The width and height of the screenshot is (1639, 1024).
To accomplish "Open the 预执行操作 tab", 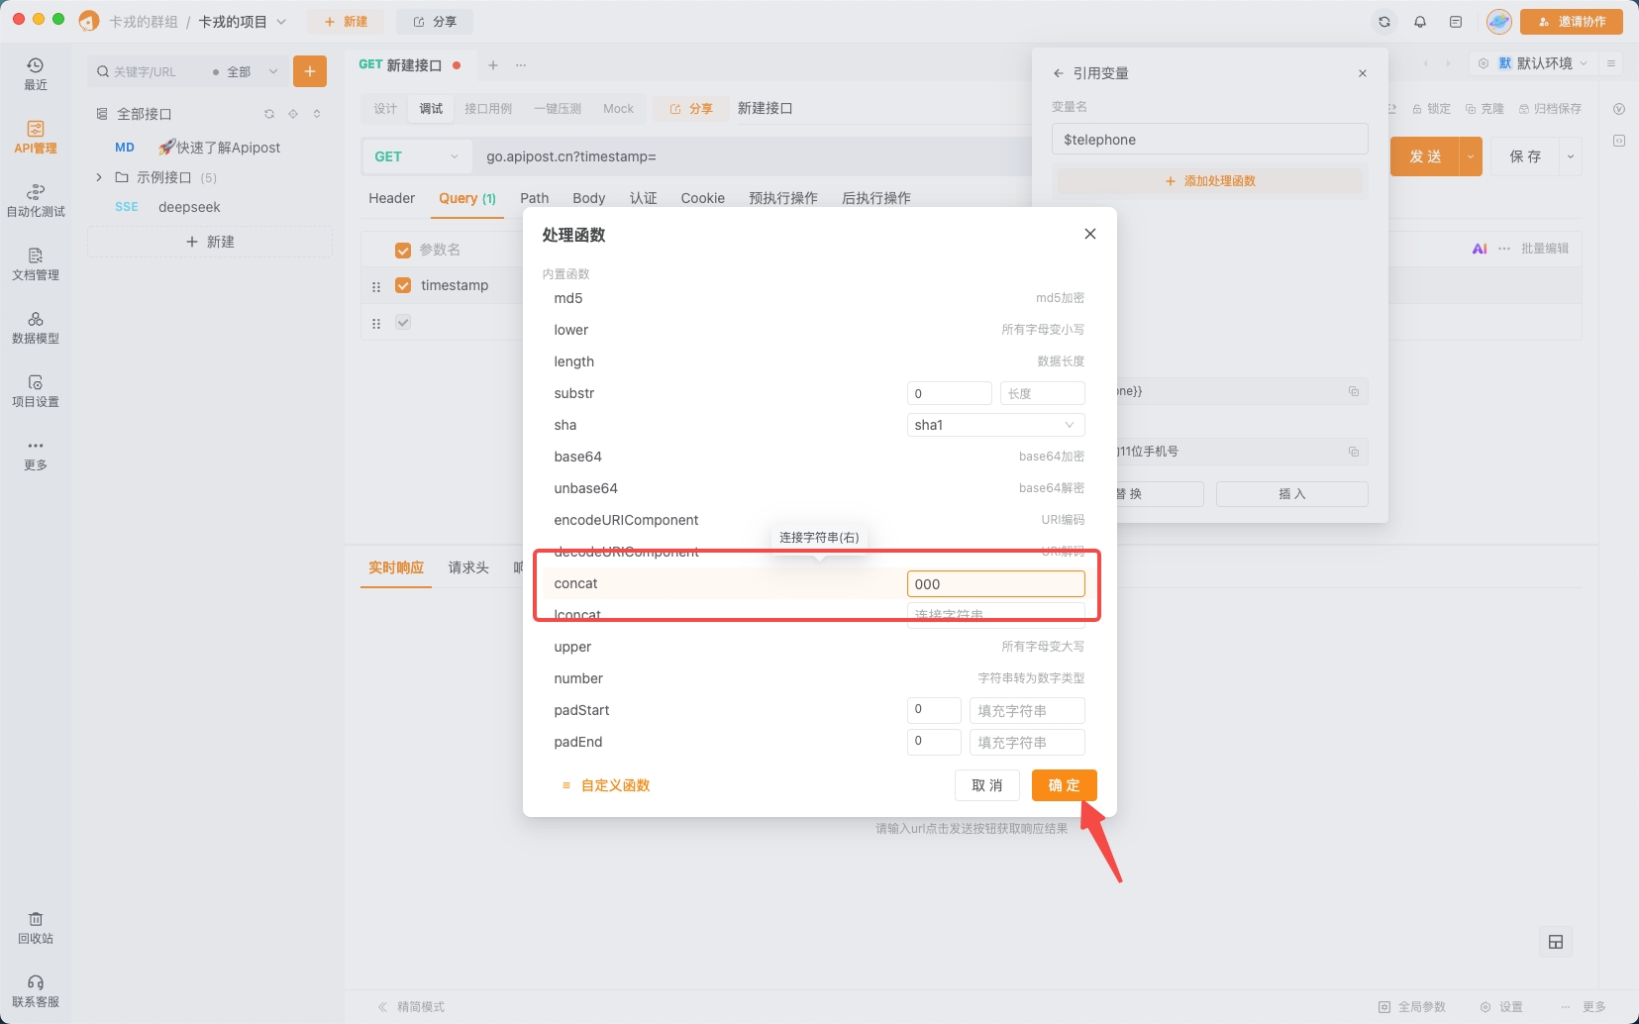I will tap(783, 198).
